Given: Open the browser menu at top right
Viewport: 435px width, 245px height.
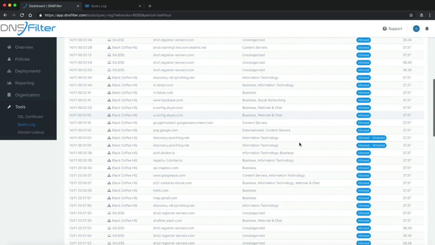Looking at the screenshot, I should [430, 15].
